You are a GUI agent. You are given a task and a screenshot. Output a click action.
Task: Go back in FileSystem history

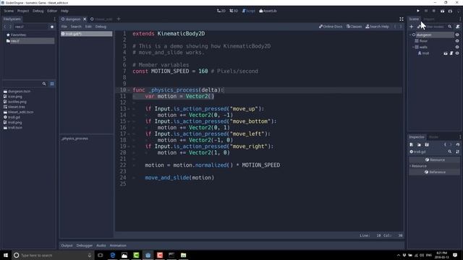click(5, 27)
